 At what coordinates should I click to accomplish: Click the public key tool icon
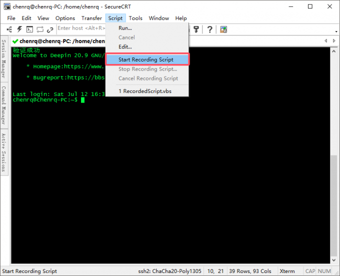(196, 29)
